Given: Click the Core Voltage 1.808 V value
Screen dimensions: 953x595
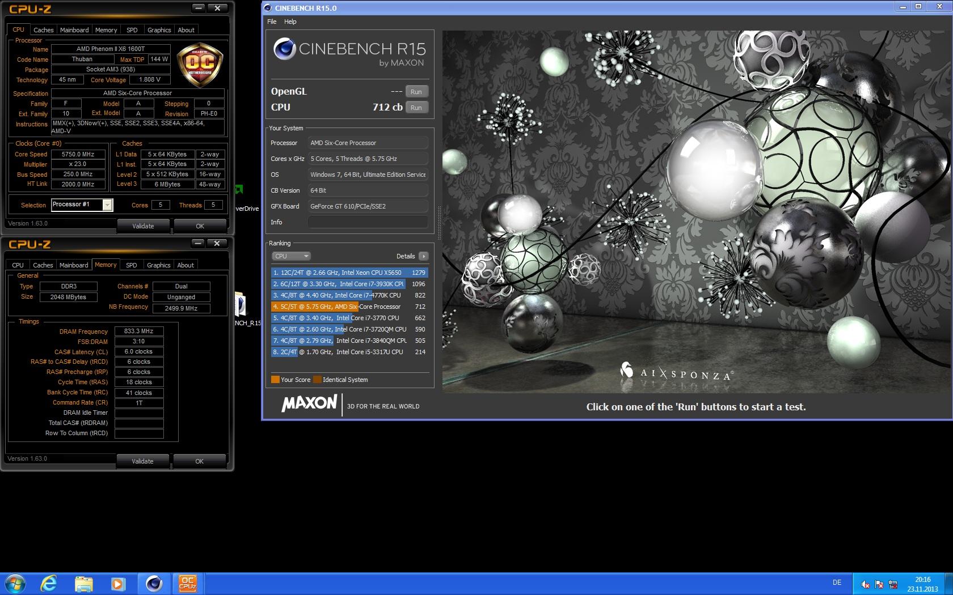Looking at the screenshot, I should (x=150, y=80).
